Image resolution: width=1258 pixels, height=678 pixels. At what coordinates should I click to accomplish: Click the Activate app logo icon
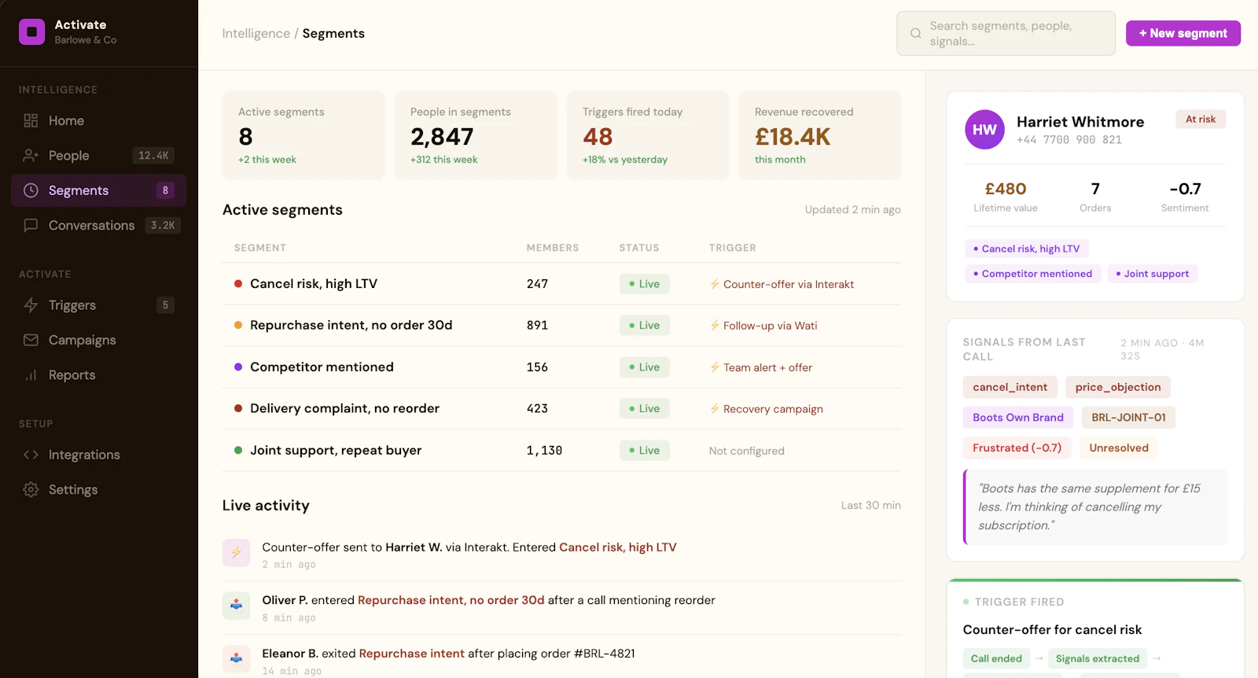tap(31, 32)
